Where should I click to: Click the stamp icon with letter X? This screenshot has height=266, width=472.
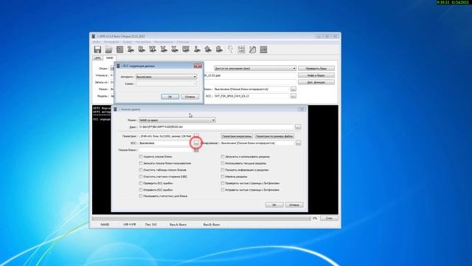(175, 50)
